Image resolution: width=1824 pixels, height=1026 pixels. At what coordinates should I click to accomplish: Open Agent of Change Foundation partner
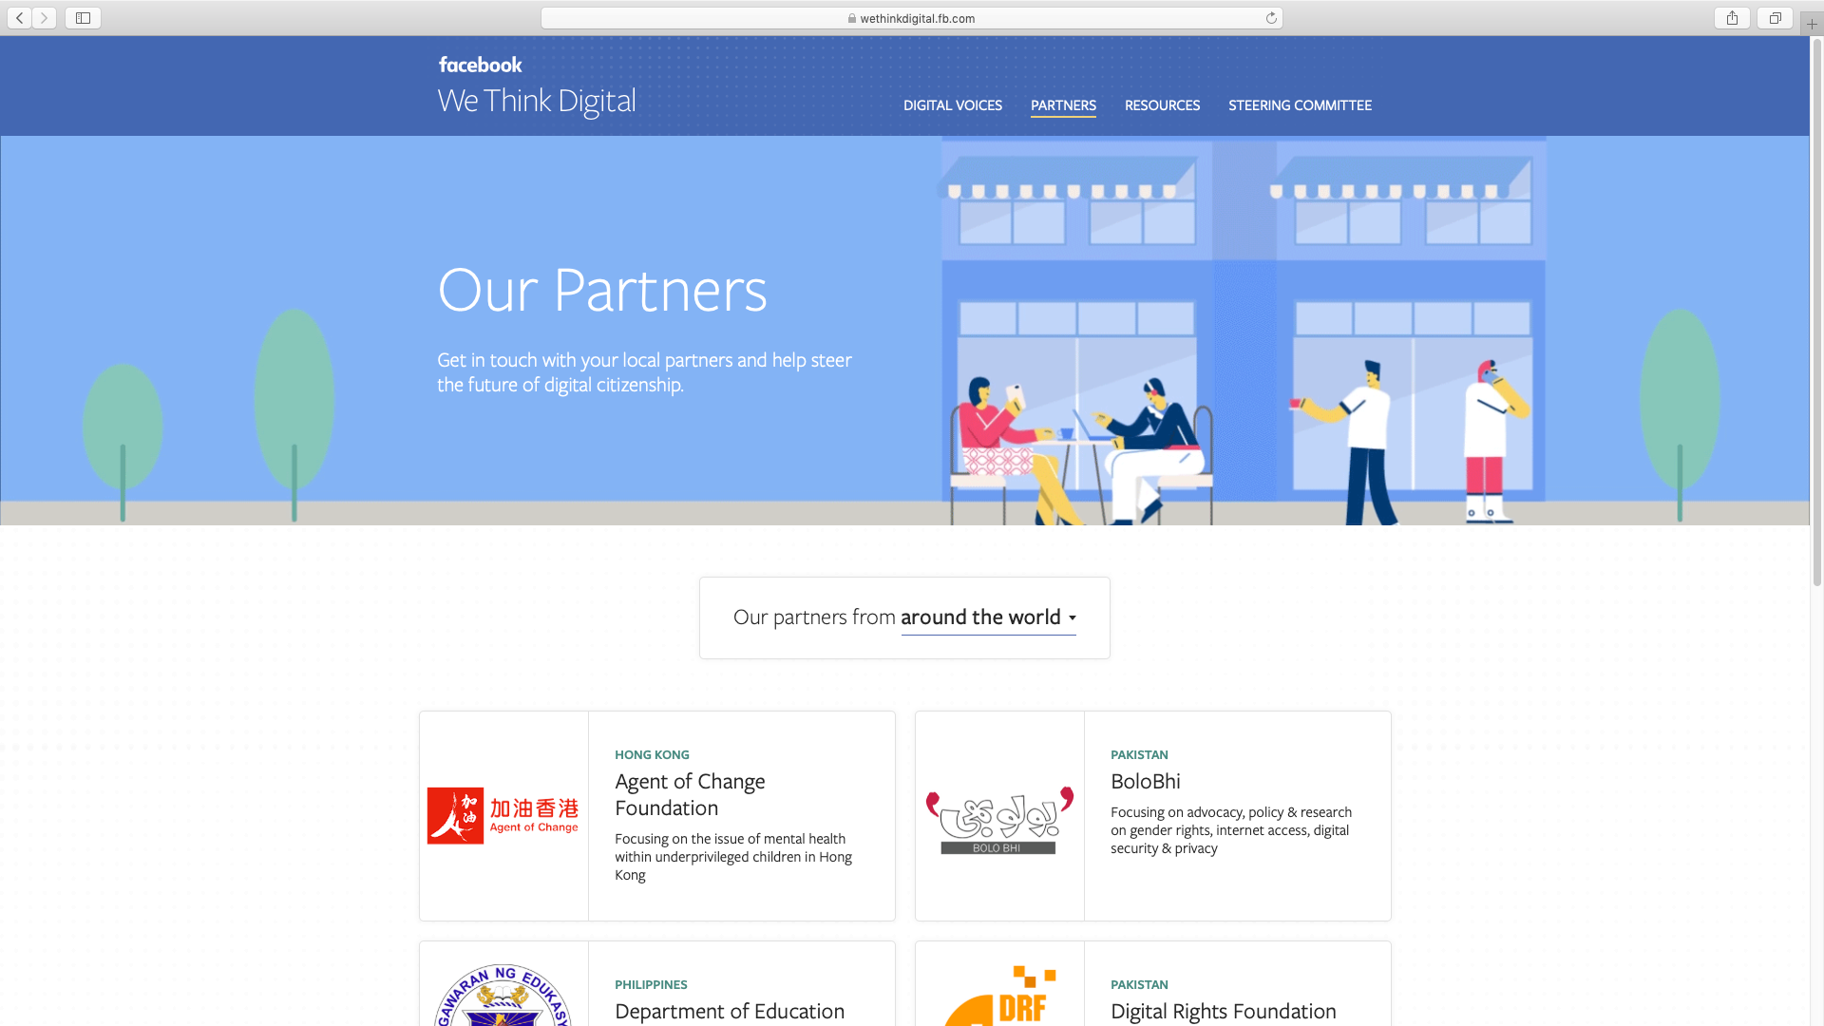click(690, 794)
